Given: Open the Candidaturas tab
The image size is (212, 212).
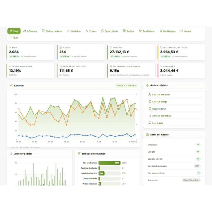Looking at the screenshot, I should [x=147, y=31].
